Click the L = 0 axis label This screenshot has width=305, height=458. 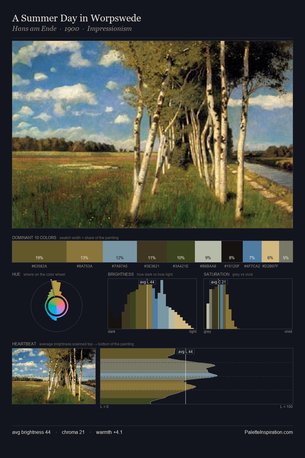[104, 407]
